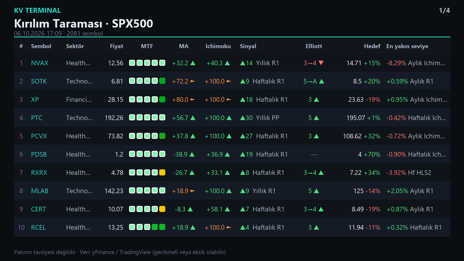Click the price 142.23 in MLAB row
The height and width of the screenshot is (261, 464).
point(114,191)
